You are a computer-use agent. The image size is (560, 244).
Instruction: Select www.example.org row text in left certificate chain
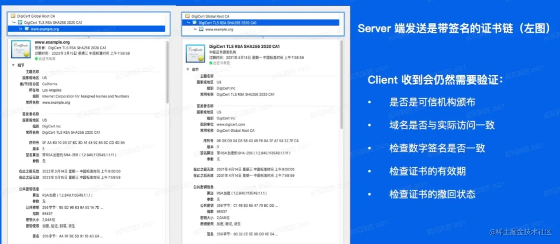pos(45,29)
